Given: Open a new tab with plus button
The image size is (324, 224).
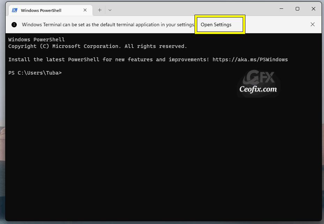Looking at the screenshot, I should [100, 10].
